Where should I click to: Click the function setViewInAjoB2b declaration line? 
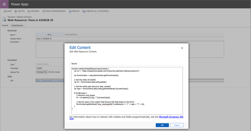[90, 69]
